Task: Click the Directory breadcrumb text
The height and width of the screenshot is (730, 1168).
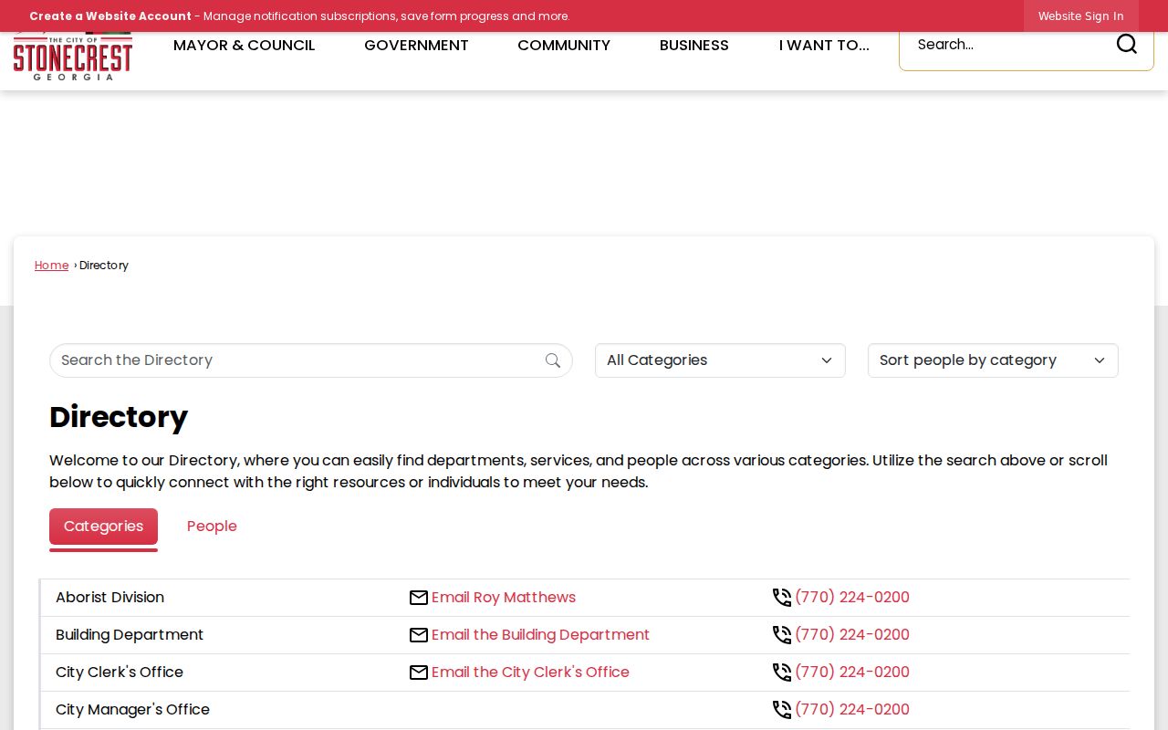Action: (x=104, y=266)
